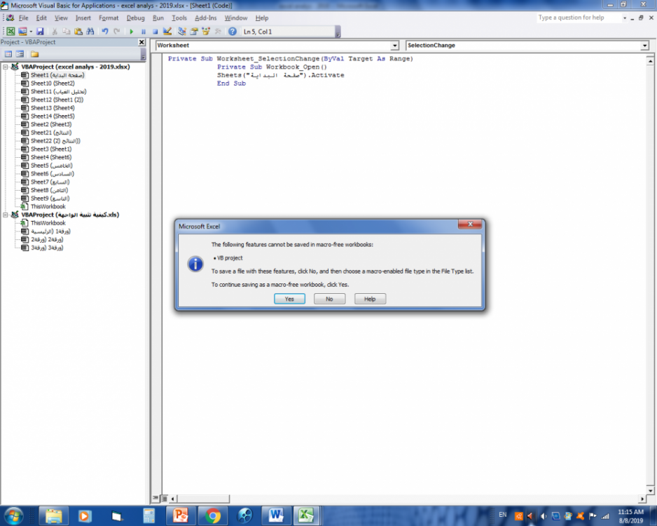Image resolution: width=657 pixels, height=526 pixels.
Task: Open the Project Explorer icon
Action: 182,32
